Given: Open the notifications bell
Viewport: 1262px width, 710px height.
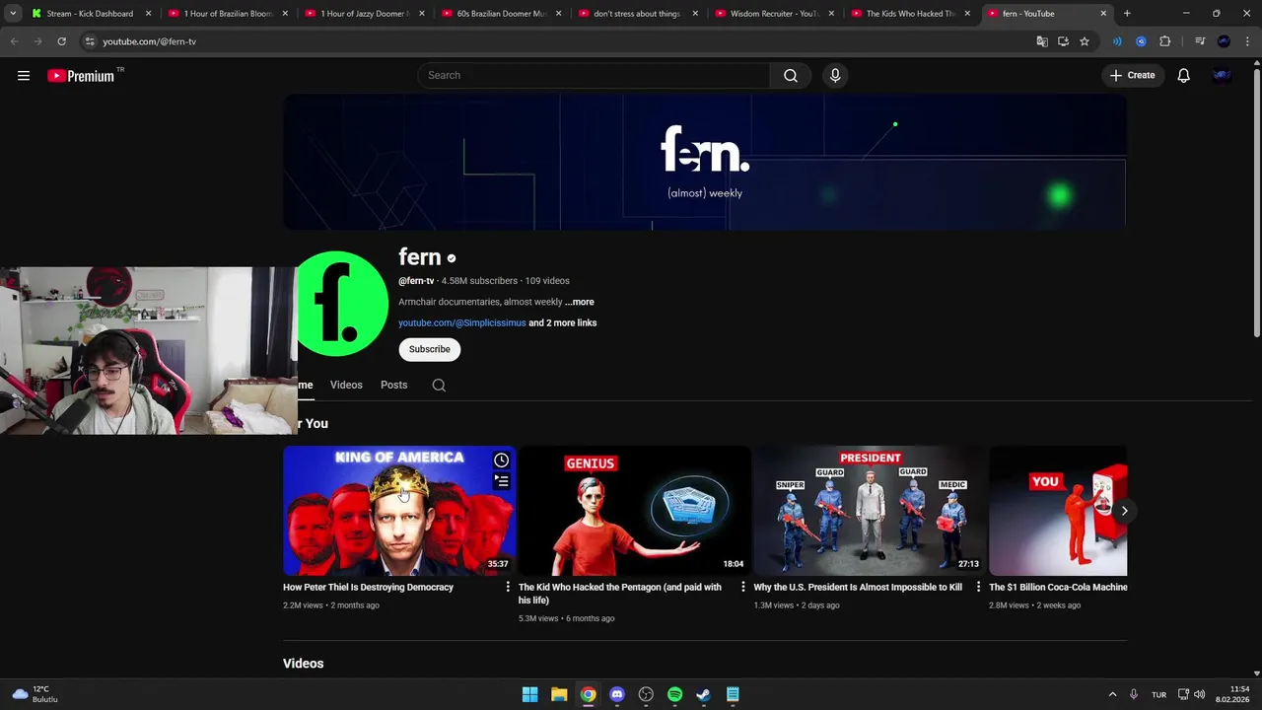Looking at the screenshot, I should click(x=1183, y=76).
